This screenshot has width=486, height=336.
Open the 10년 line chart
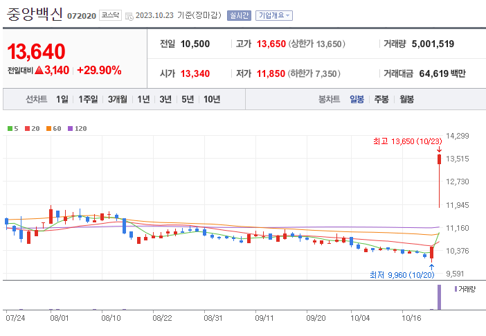click(212, 99)
